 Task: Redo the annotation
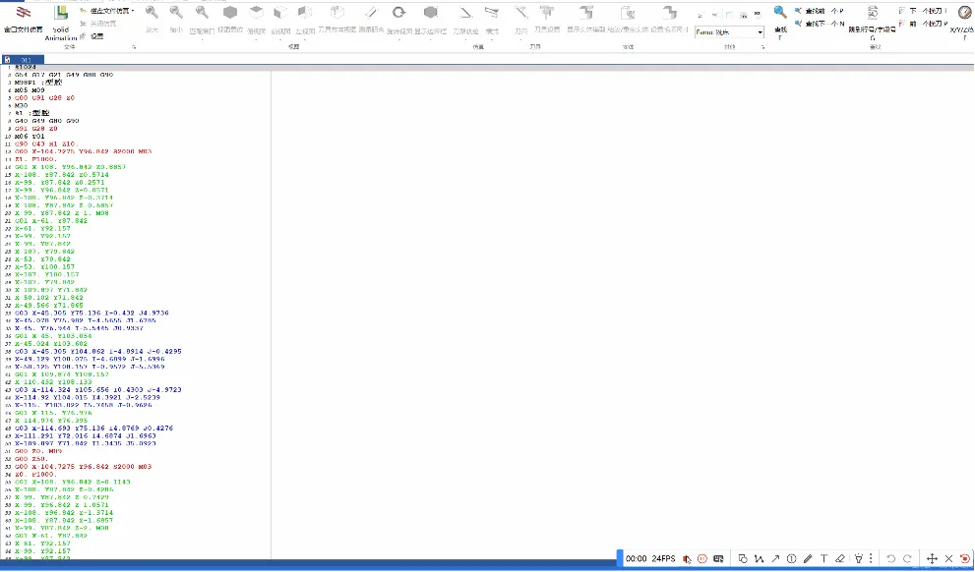tap(907, 558)
